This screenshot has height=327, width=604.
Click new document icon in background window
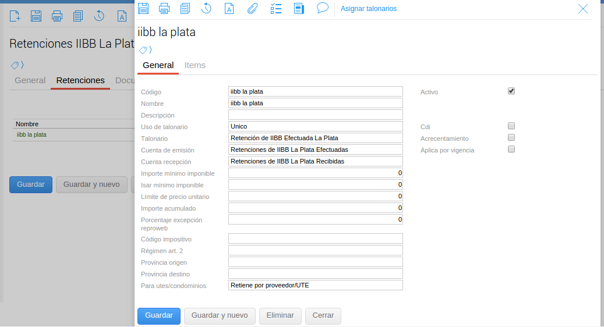coord(15,16)
